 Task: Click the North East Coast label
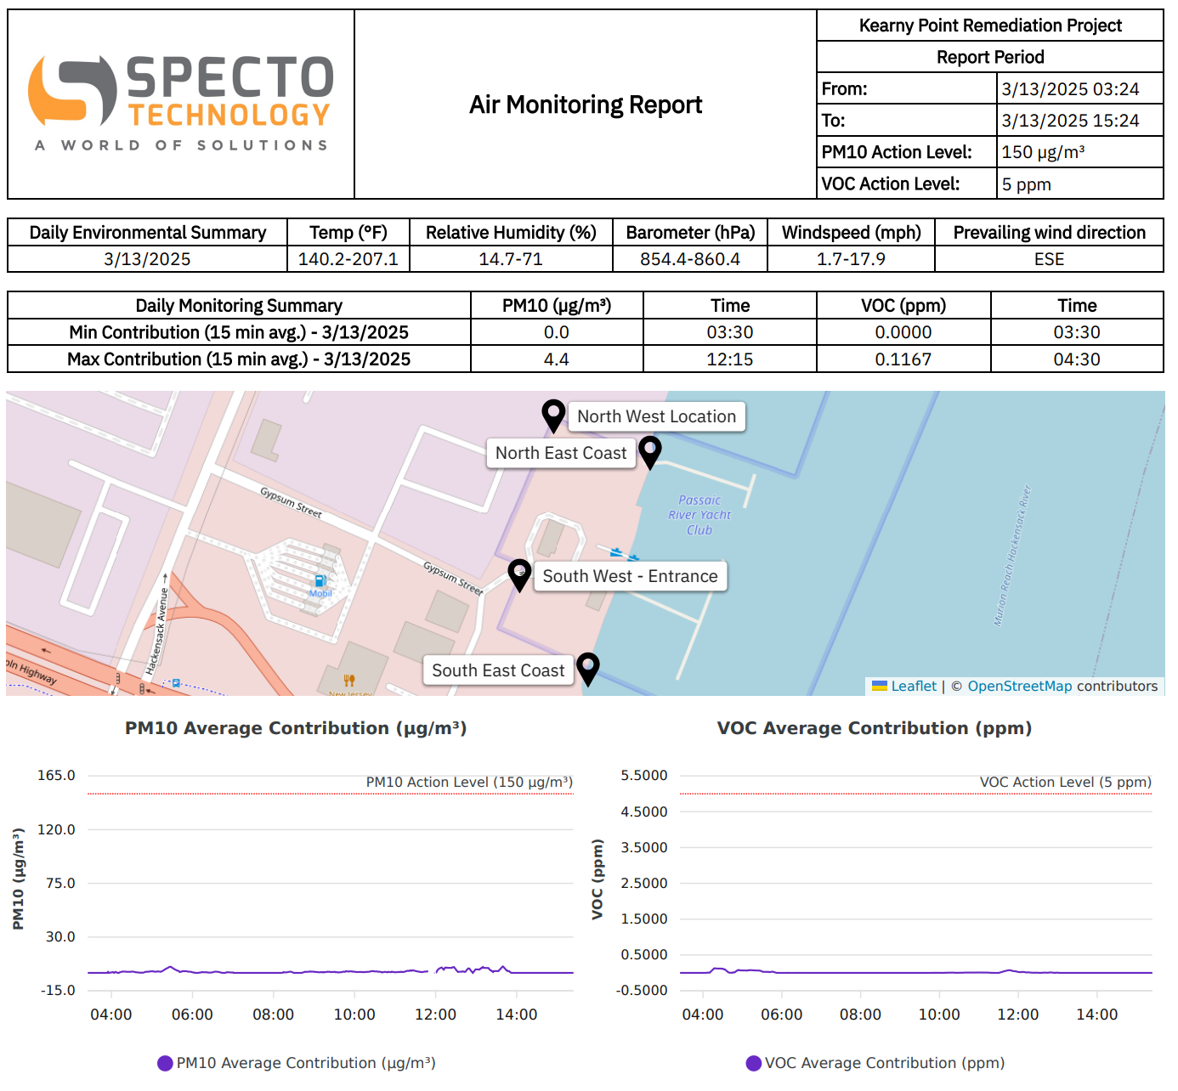point(561,453)
